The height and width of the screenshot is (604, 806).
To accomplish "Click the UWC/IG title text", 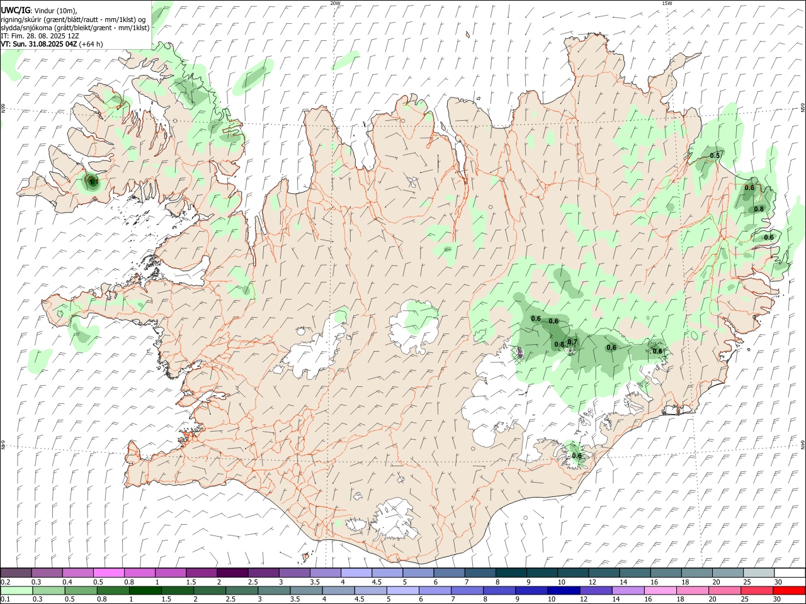I will [x=15, y=10].
